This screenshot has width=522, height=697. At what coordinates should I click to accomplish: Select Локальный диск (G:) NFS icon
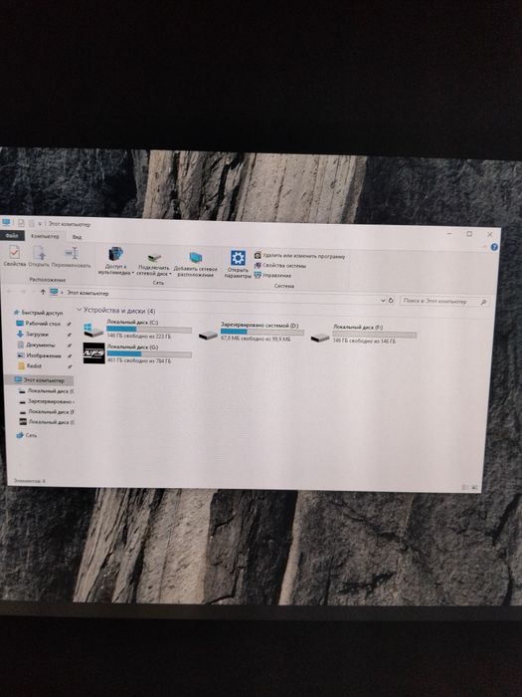point(93,353)
